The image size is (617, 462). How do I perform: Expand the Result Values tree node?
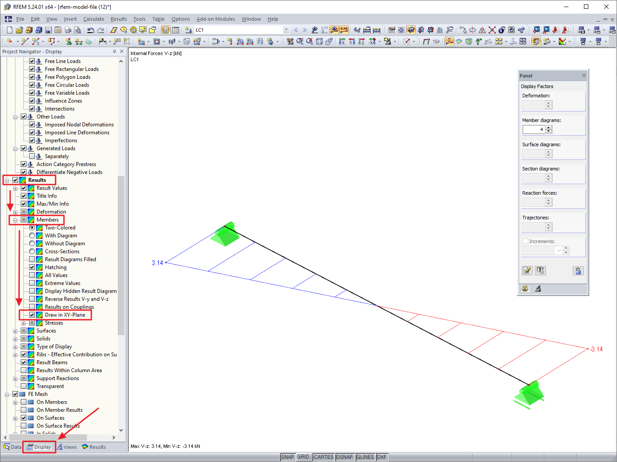click(15, 188)
